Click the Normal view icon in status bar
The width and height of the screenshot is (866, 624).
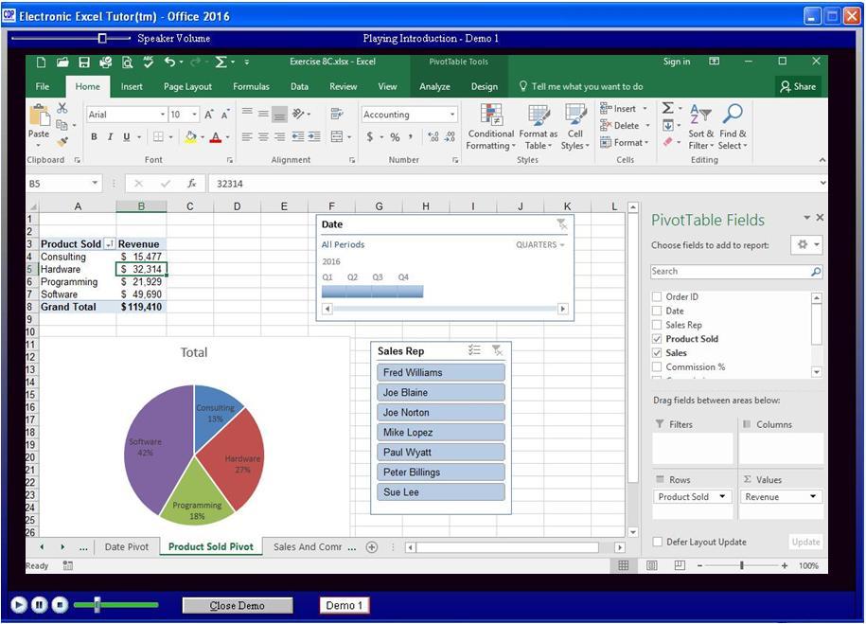[623, 565]
